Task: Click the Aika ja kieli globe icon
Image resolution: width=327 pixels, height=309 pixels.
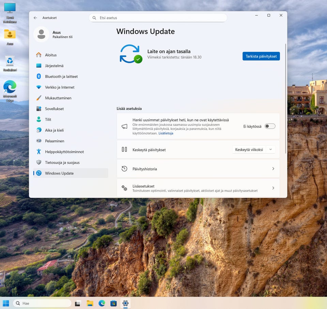Action: tap(38, 130)
